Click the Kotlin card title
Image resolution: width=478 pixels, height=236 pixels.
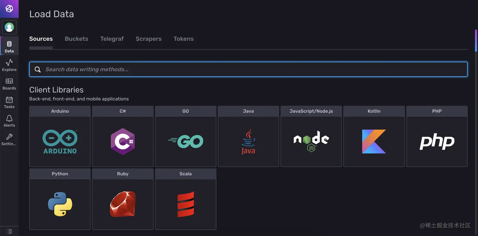coord(374,111)
